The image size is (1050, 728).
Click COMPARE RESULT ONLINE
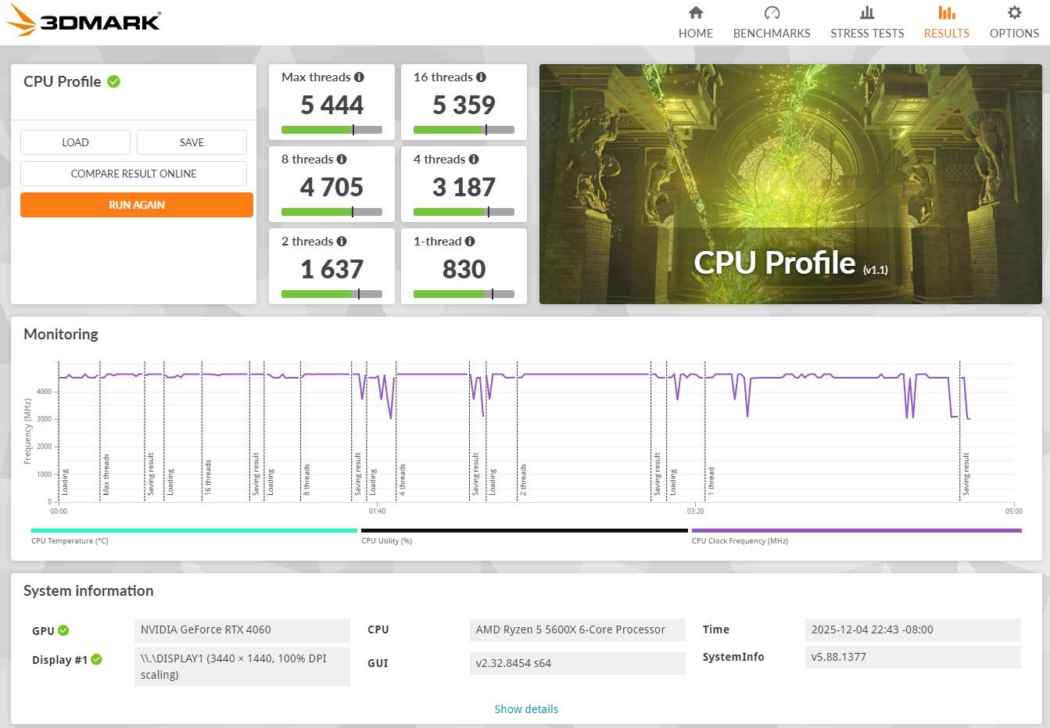[133, 173]
